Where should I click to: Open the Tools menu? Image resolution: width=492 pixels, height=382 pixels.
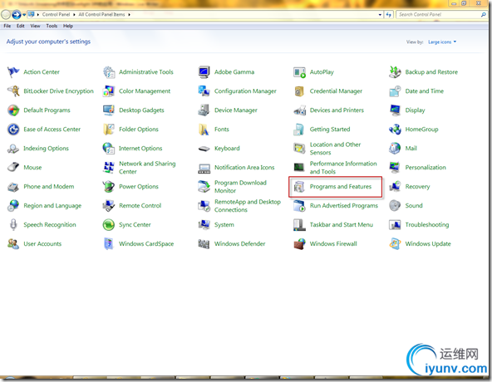tap(52, 26)
